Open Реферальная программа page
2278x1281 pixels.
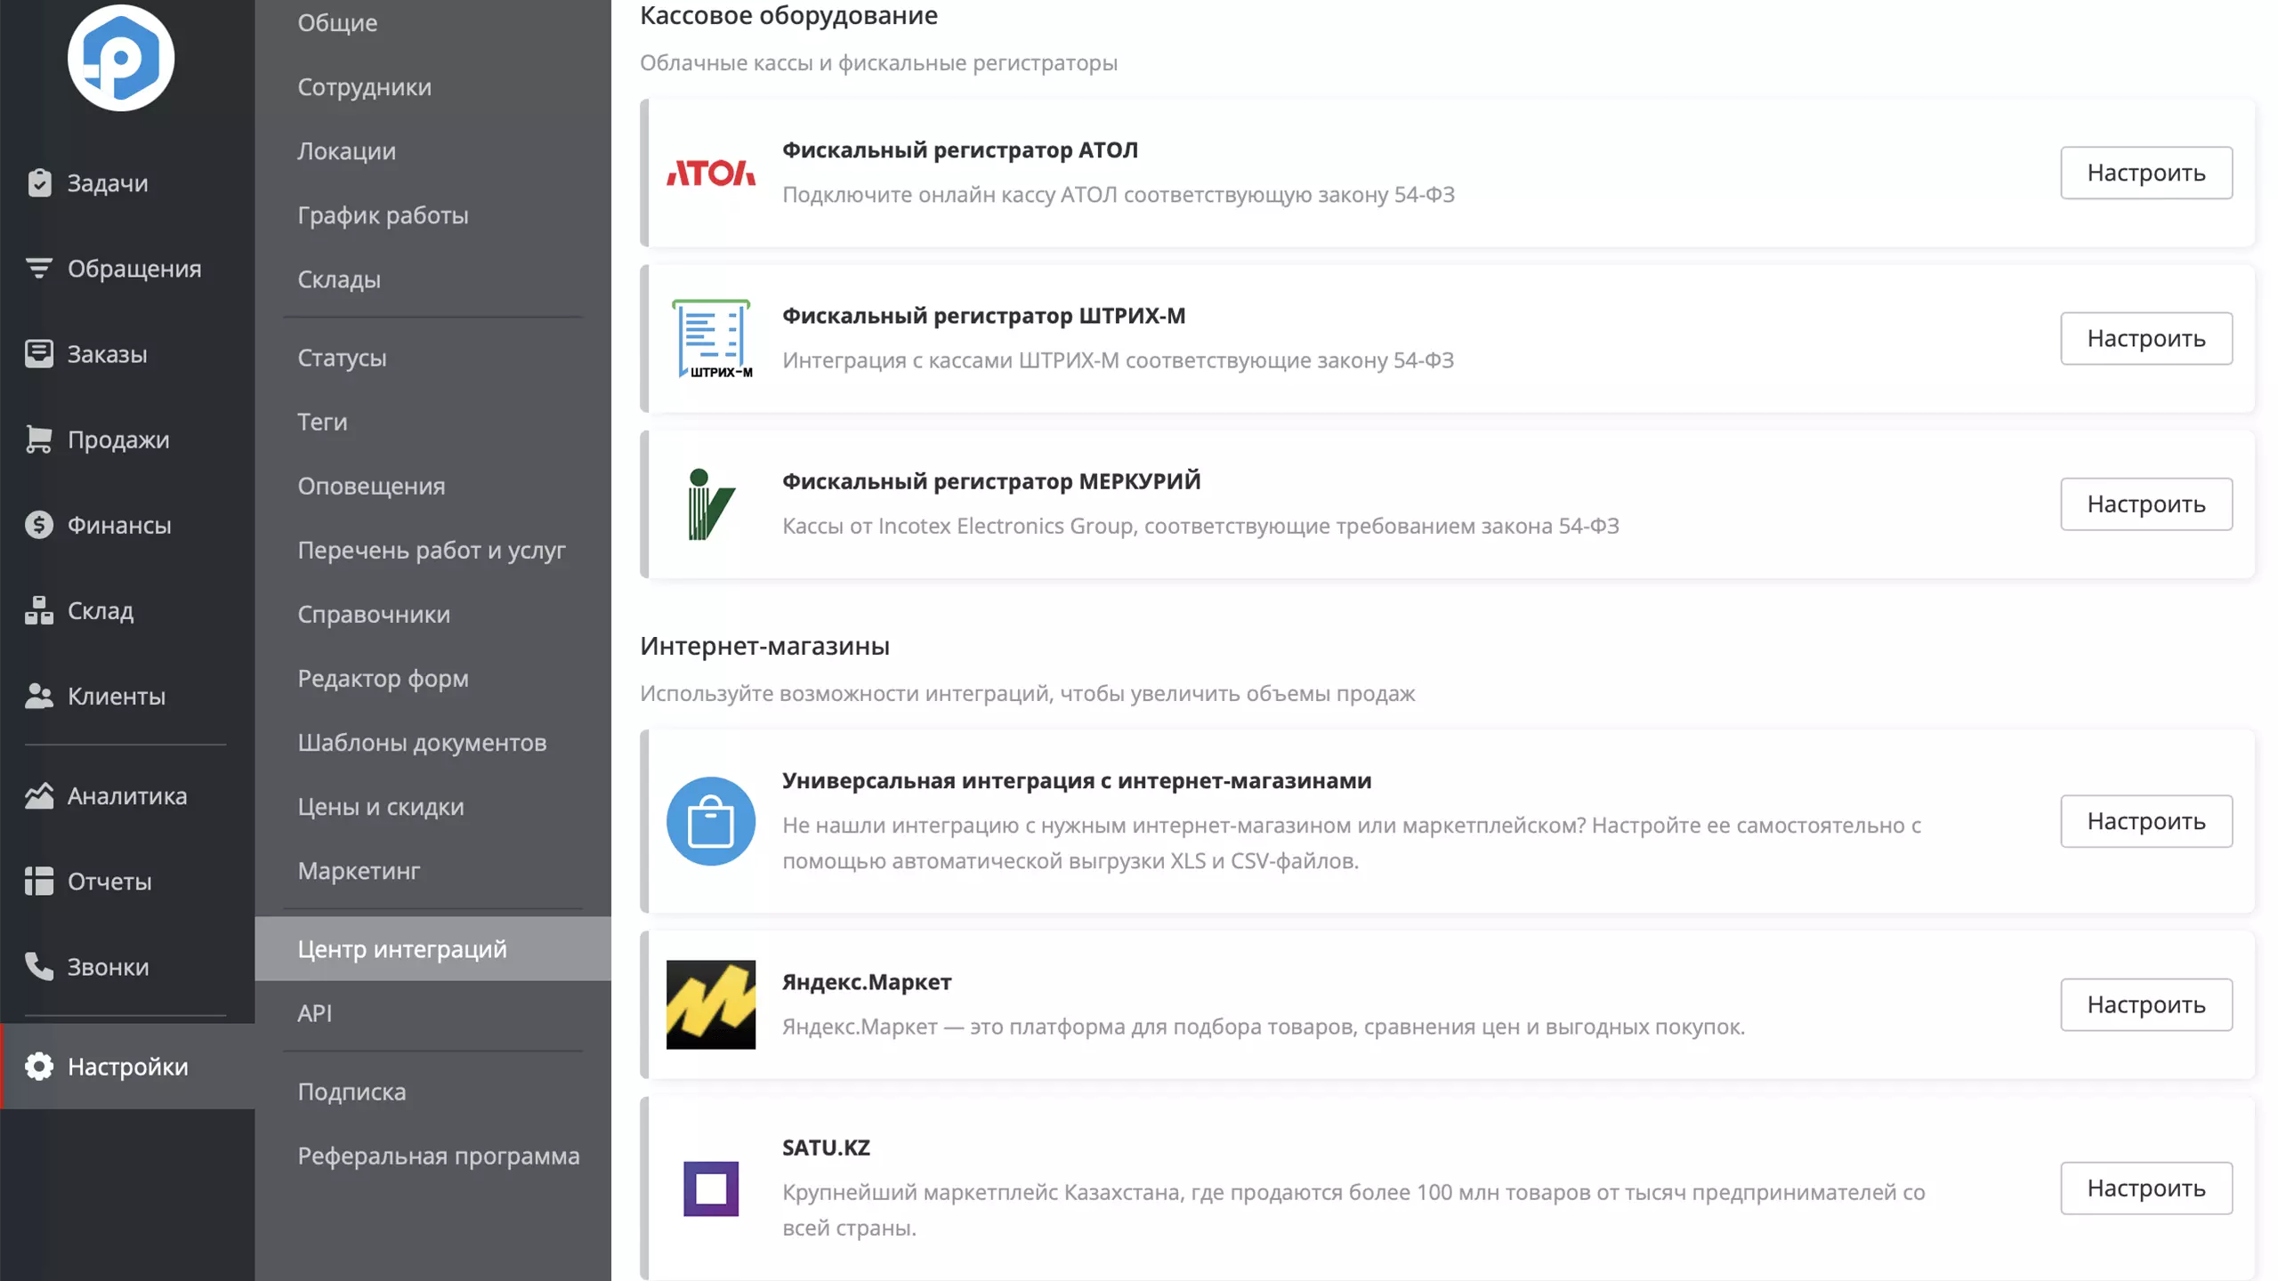[x=432, y=1156]
